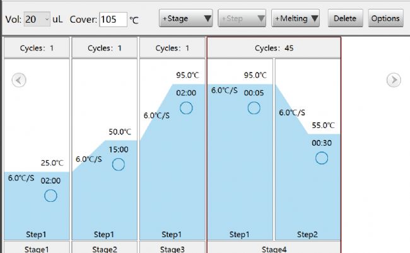Click the 50.0°C temperature label in Stage2
The height and width of the screenshot is (253, 410).
click(119, 132)
